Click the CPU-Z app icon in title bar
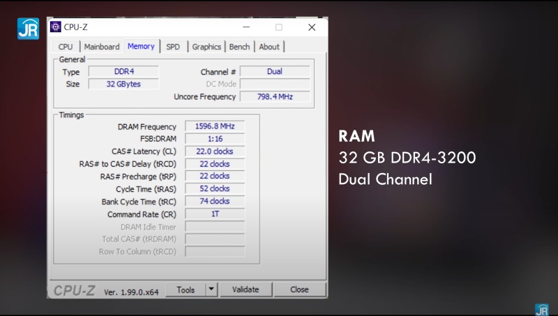The height and width of the screenshot is (316, 558). click(x=56, y=27)
